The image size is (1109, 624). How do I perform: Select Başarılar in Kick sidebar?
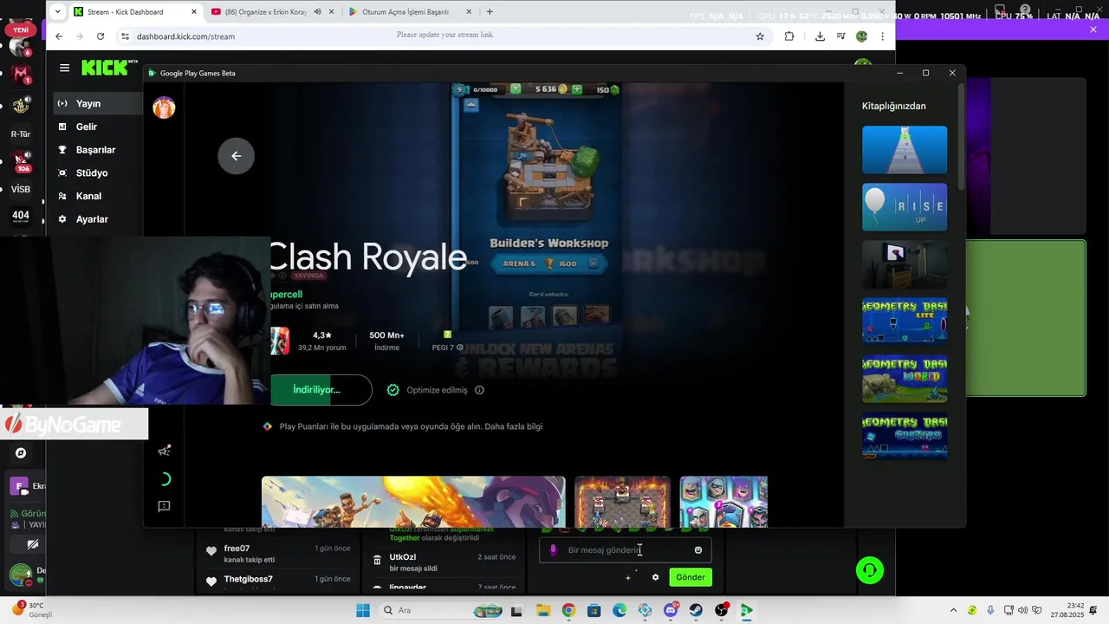click(x=95, y=150)
